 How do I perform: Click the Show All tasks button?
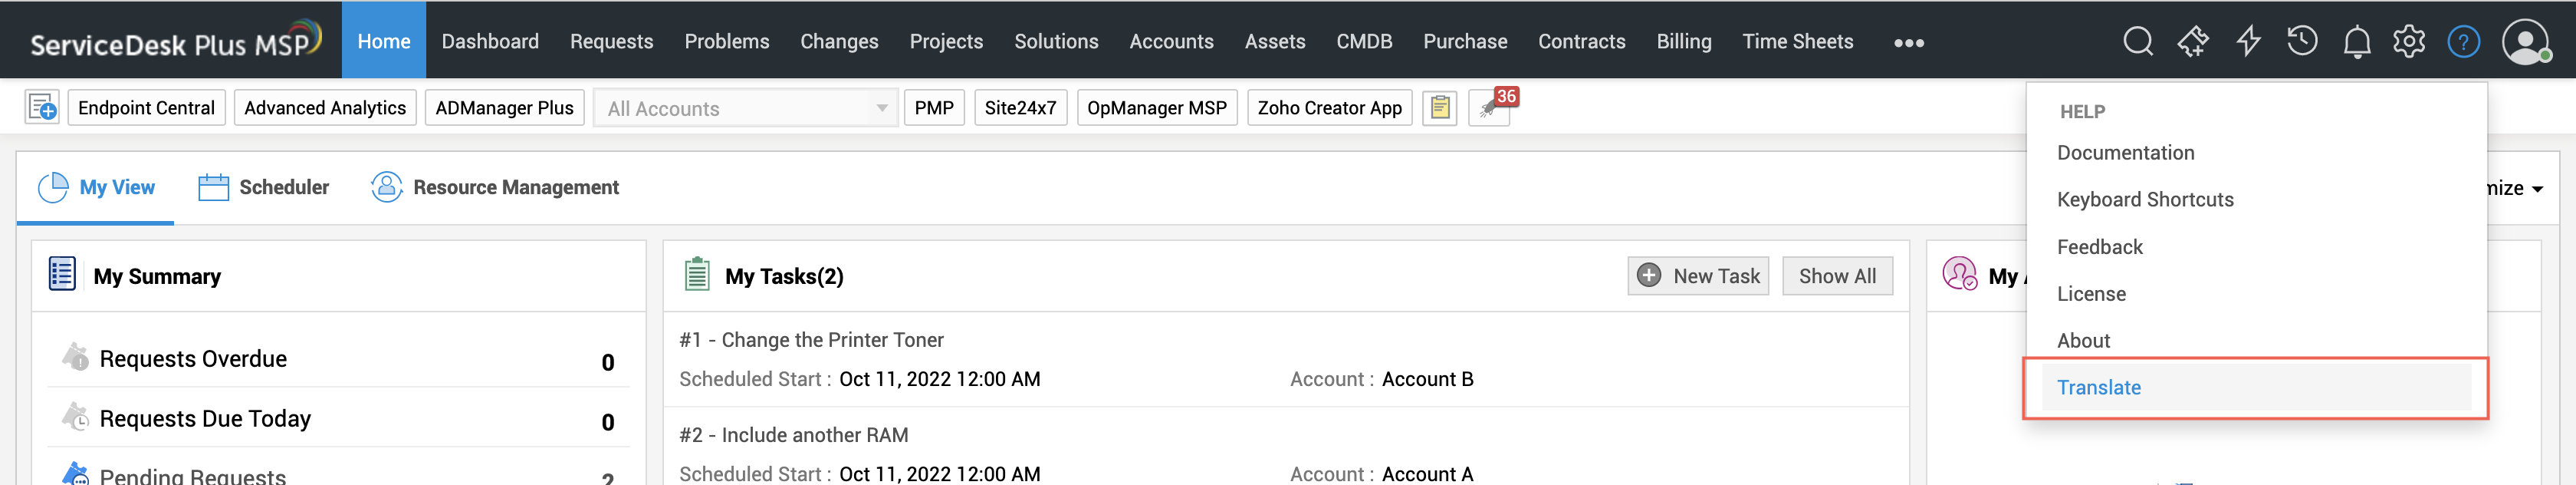point(1836,276)
